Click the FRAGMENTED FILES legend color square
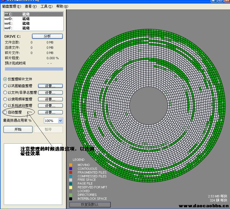The height and width of the screenshot is (209, 230). 71,172
